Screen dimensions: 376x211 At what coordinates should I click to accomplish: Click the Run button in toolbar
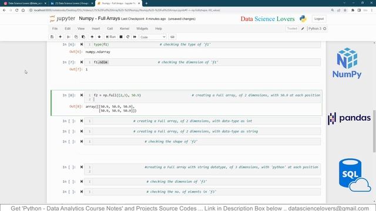click(x=111, y=37)
